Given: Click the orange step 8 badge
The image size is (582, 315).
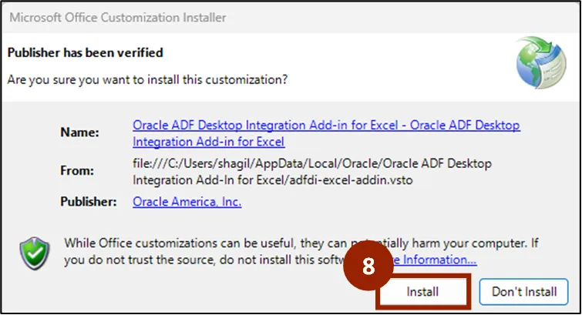Looking at the screenshot, I should [x=368, y=266].
